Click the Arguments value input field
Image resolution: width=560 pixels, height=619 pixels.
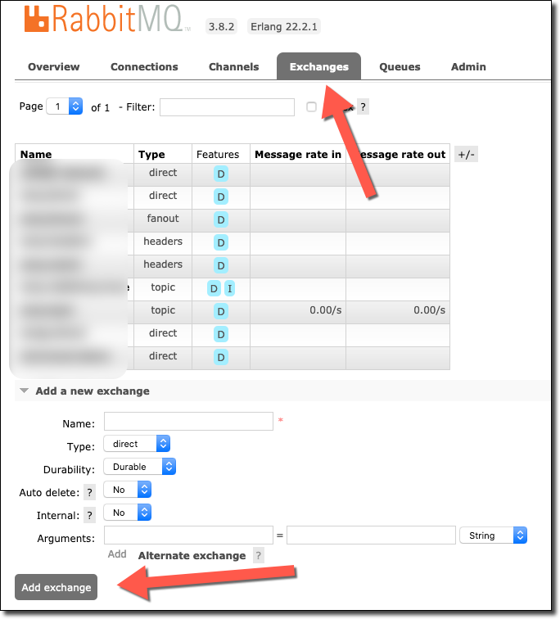click(371, 535)
